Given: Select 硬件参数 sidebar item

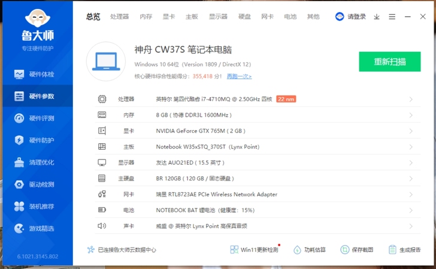Looking at the screenshot, I should coord(38,96).
